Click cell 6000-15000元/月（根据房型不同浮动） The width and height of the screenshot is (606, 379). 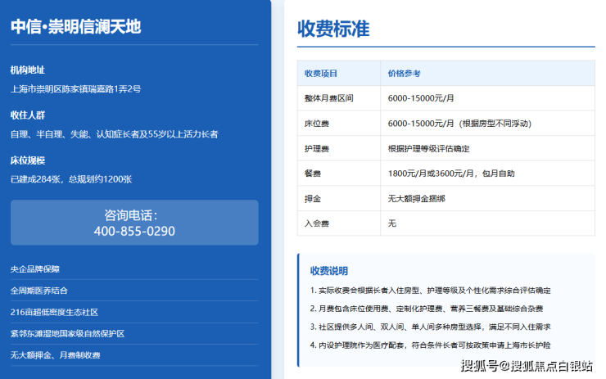pyautogui.click(x=488, y=124)
